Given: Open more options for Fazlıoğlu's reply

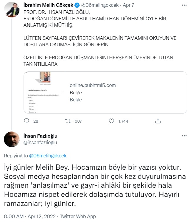Looking at the screenshot, I should [x=184, y=136].
